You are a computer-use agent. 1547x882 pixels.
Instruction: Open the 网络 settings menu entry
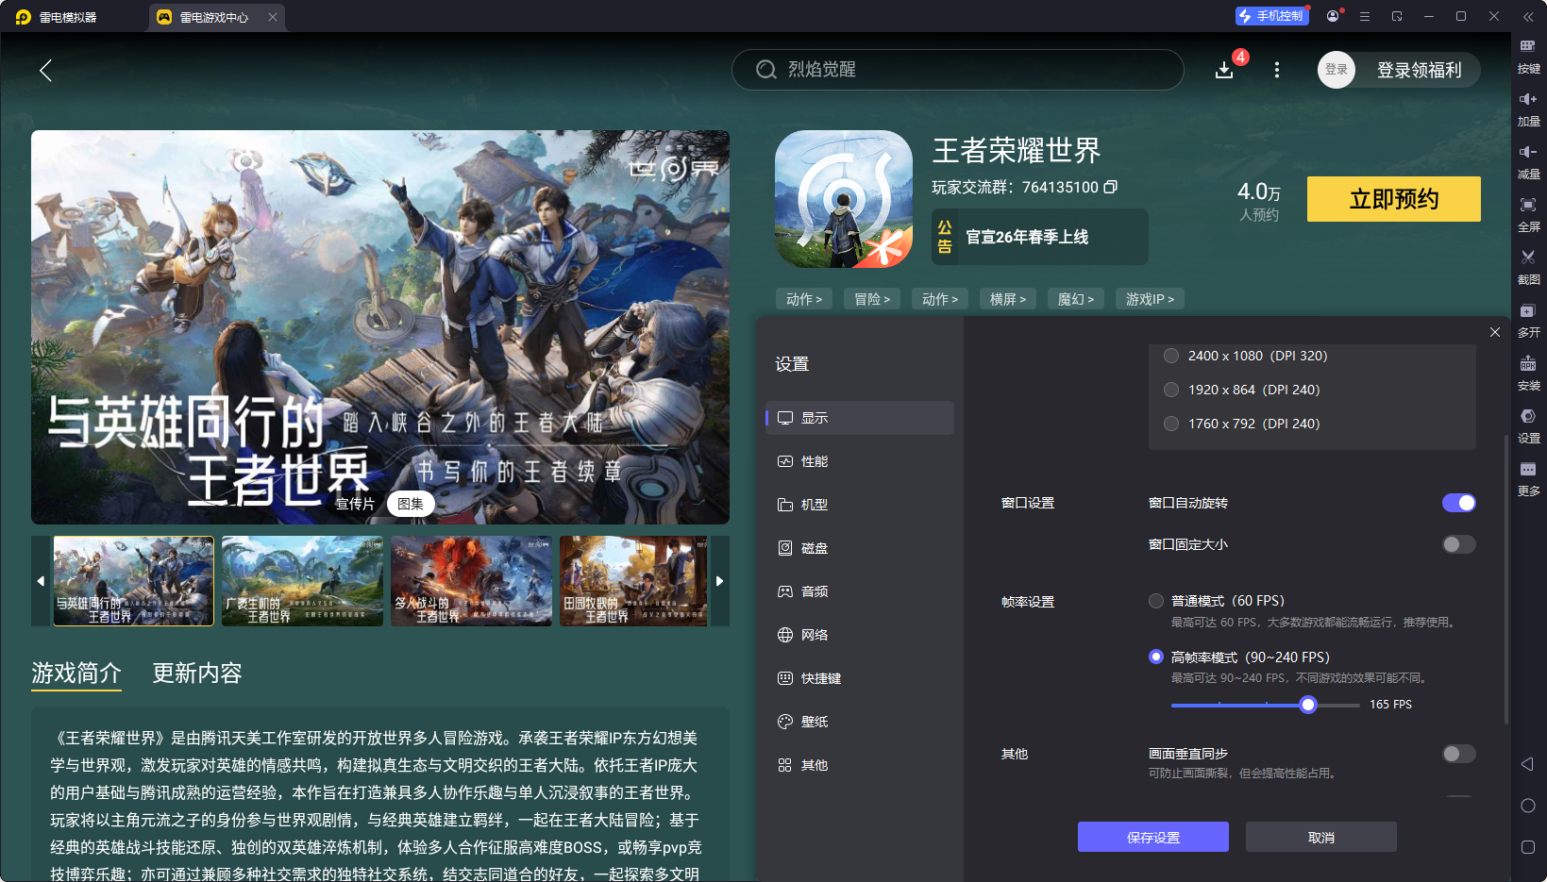815,634
